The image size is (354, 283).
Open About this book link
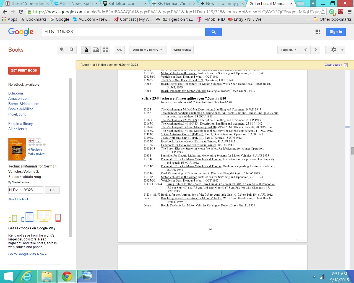(18, 199)
